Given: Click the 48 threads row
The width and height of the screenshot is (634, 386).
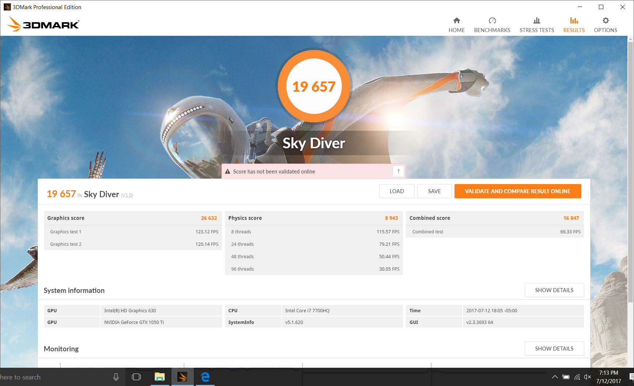Looking at the screenshot, I should (314, 256).
